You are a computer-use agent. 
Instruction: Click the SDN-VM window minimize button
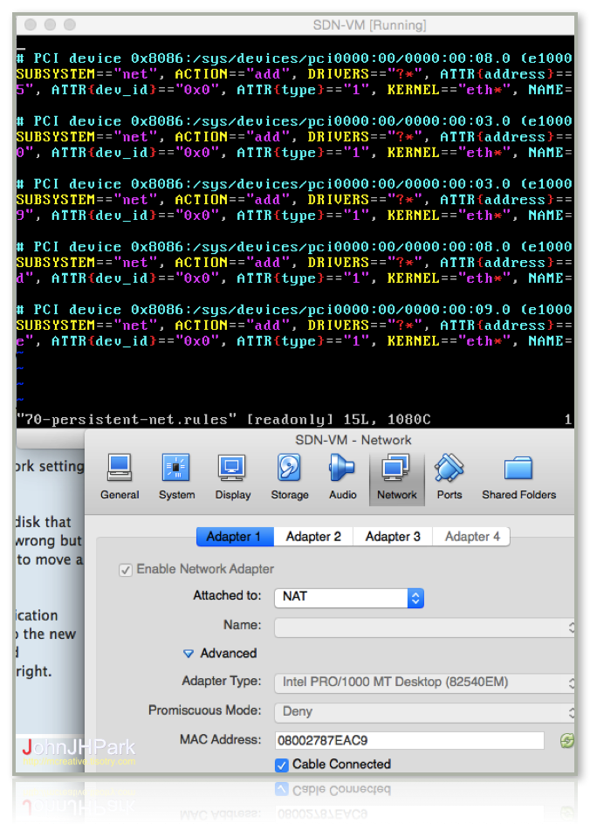(x=51, y=24)
